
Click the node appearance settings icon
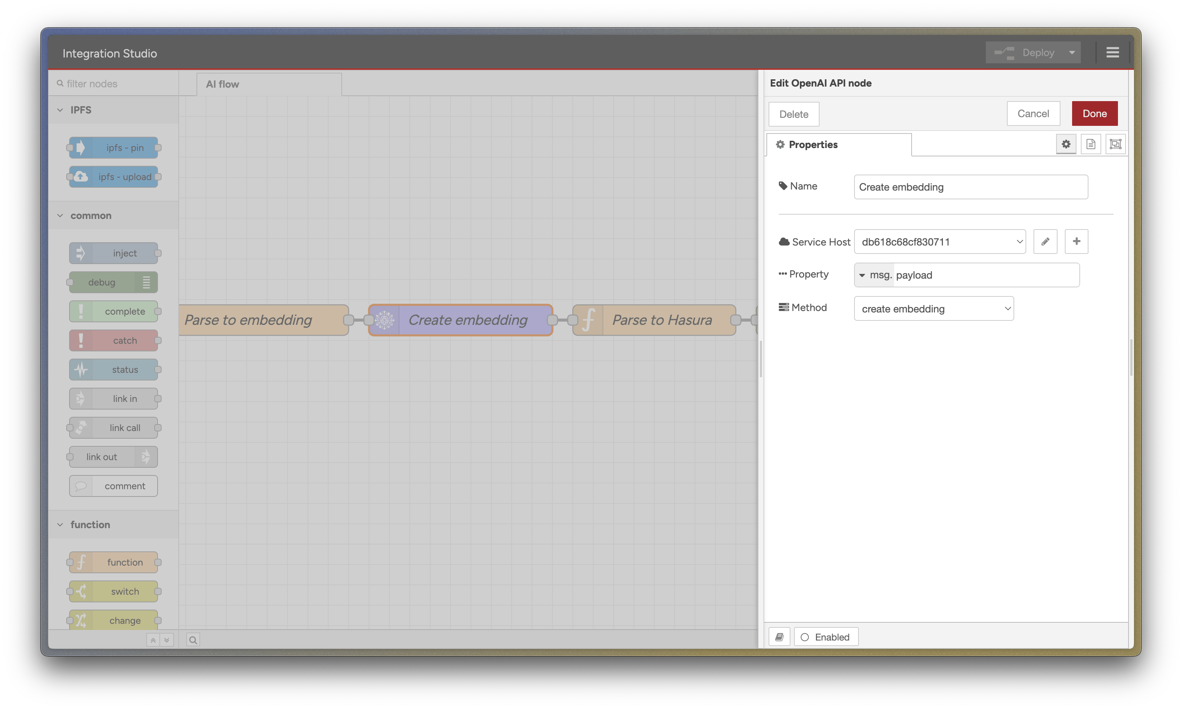[x=1115, y=144]
